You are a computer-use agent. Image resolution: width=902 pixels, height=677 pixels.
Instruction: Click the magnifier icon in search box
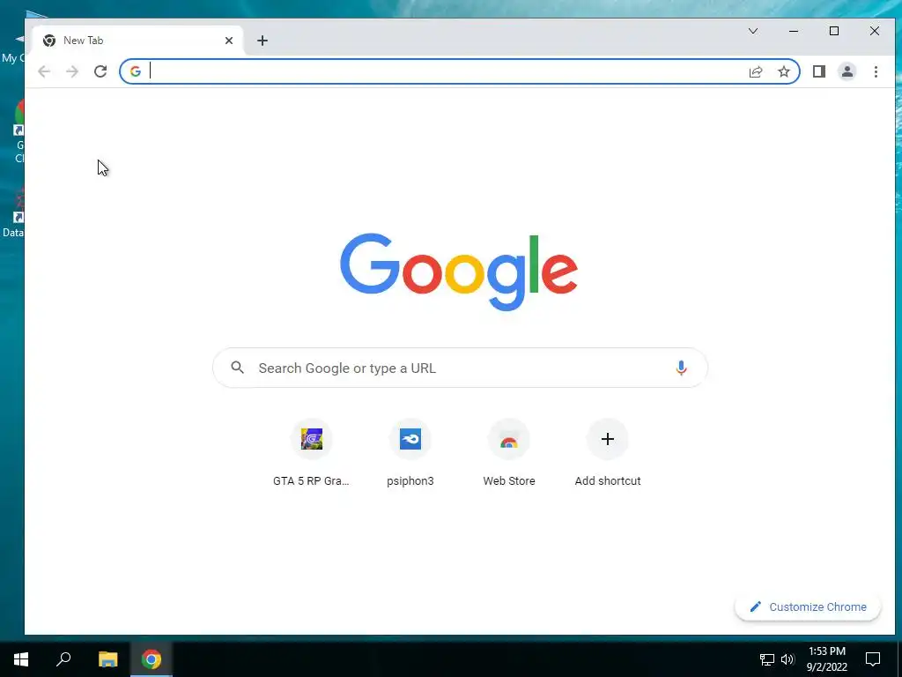(x=238, y=368)
